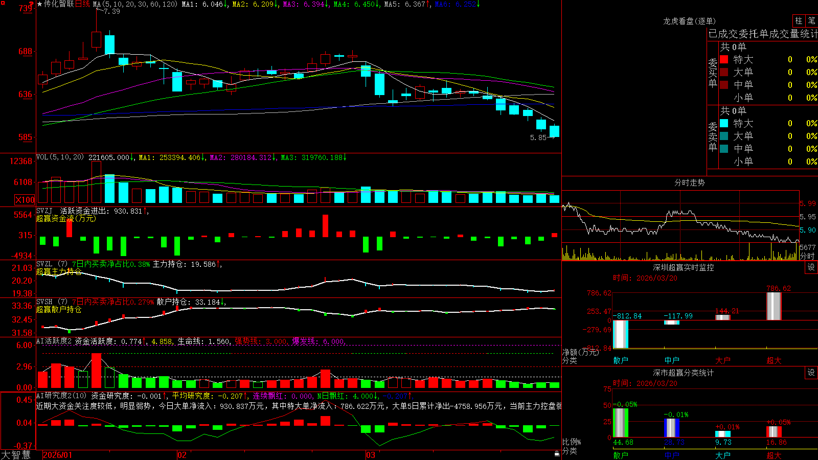
Task: Click the SVZL (7) indicator name
Action: 52,264
